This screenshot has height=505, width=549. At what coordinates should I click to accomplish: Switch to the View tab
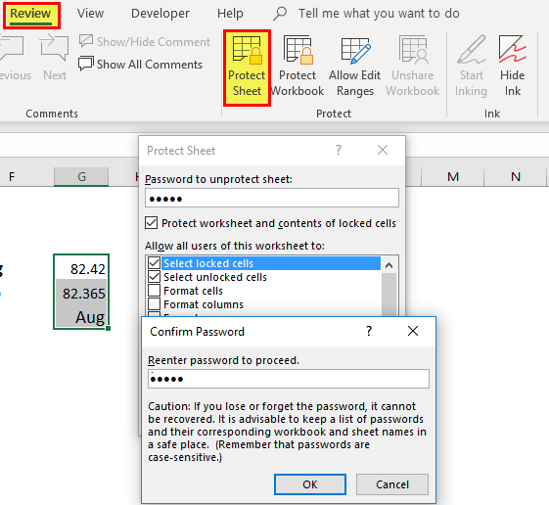(x=90, y=14)
